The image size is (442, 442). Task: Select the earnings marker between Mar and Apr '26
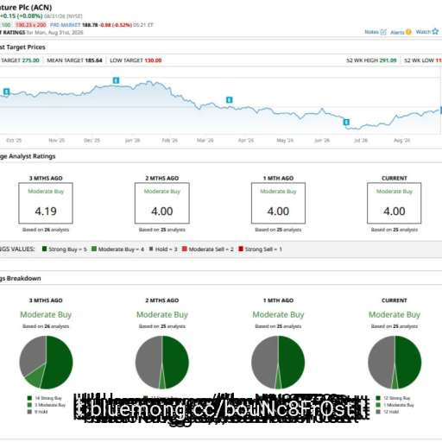[229, 100]
